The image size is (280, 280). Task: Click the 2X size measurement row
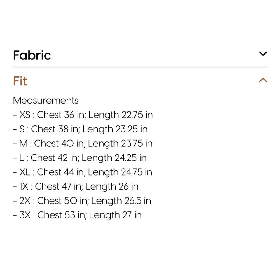click(x=82, y=201)
